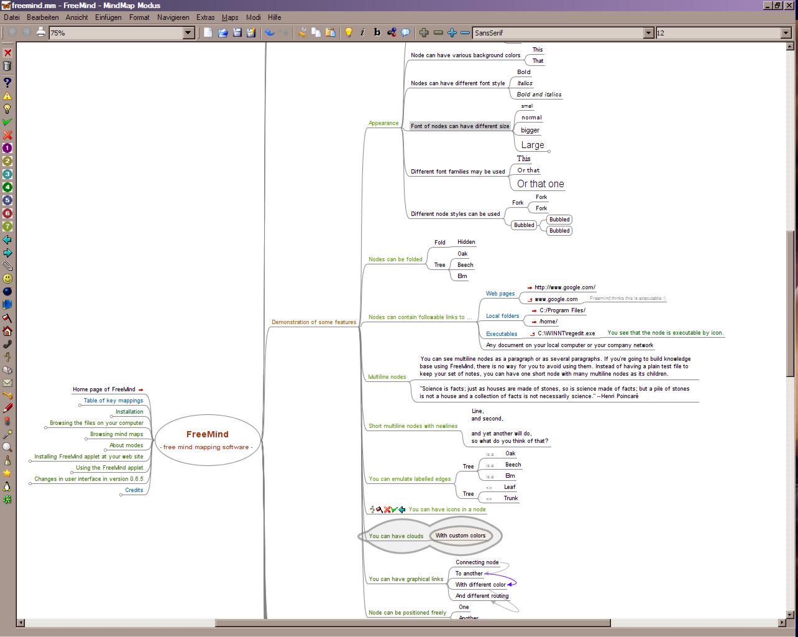Add the red pencil icon
Image resolution: width=798 pixels, height=637 pixels.
(x=7, y=409)
